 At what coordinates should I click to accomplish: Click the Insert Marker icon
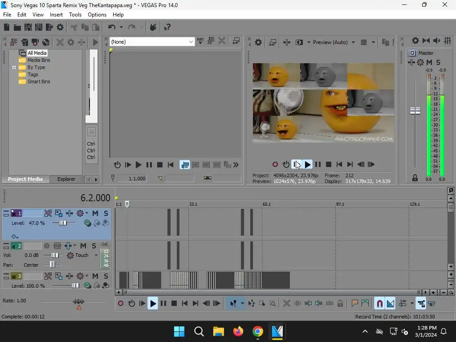[354, 304]
